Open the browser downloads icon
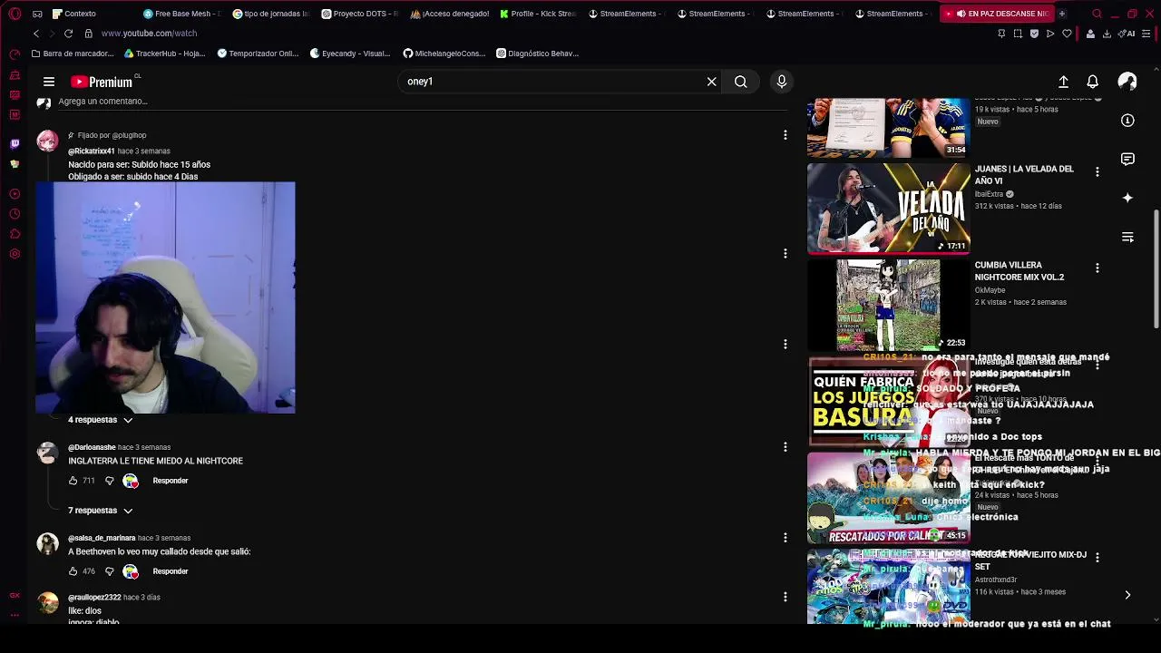This screenshot has width=1161, height=653. click(x=1107, y=34)
